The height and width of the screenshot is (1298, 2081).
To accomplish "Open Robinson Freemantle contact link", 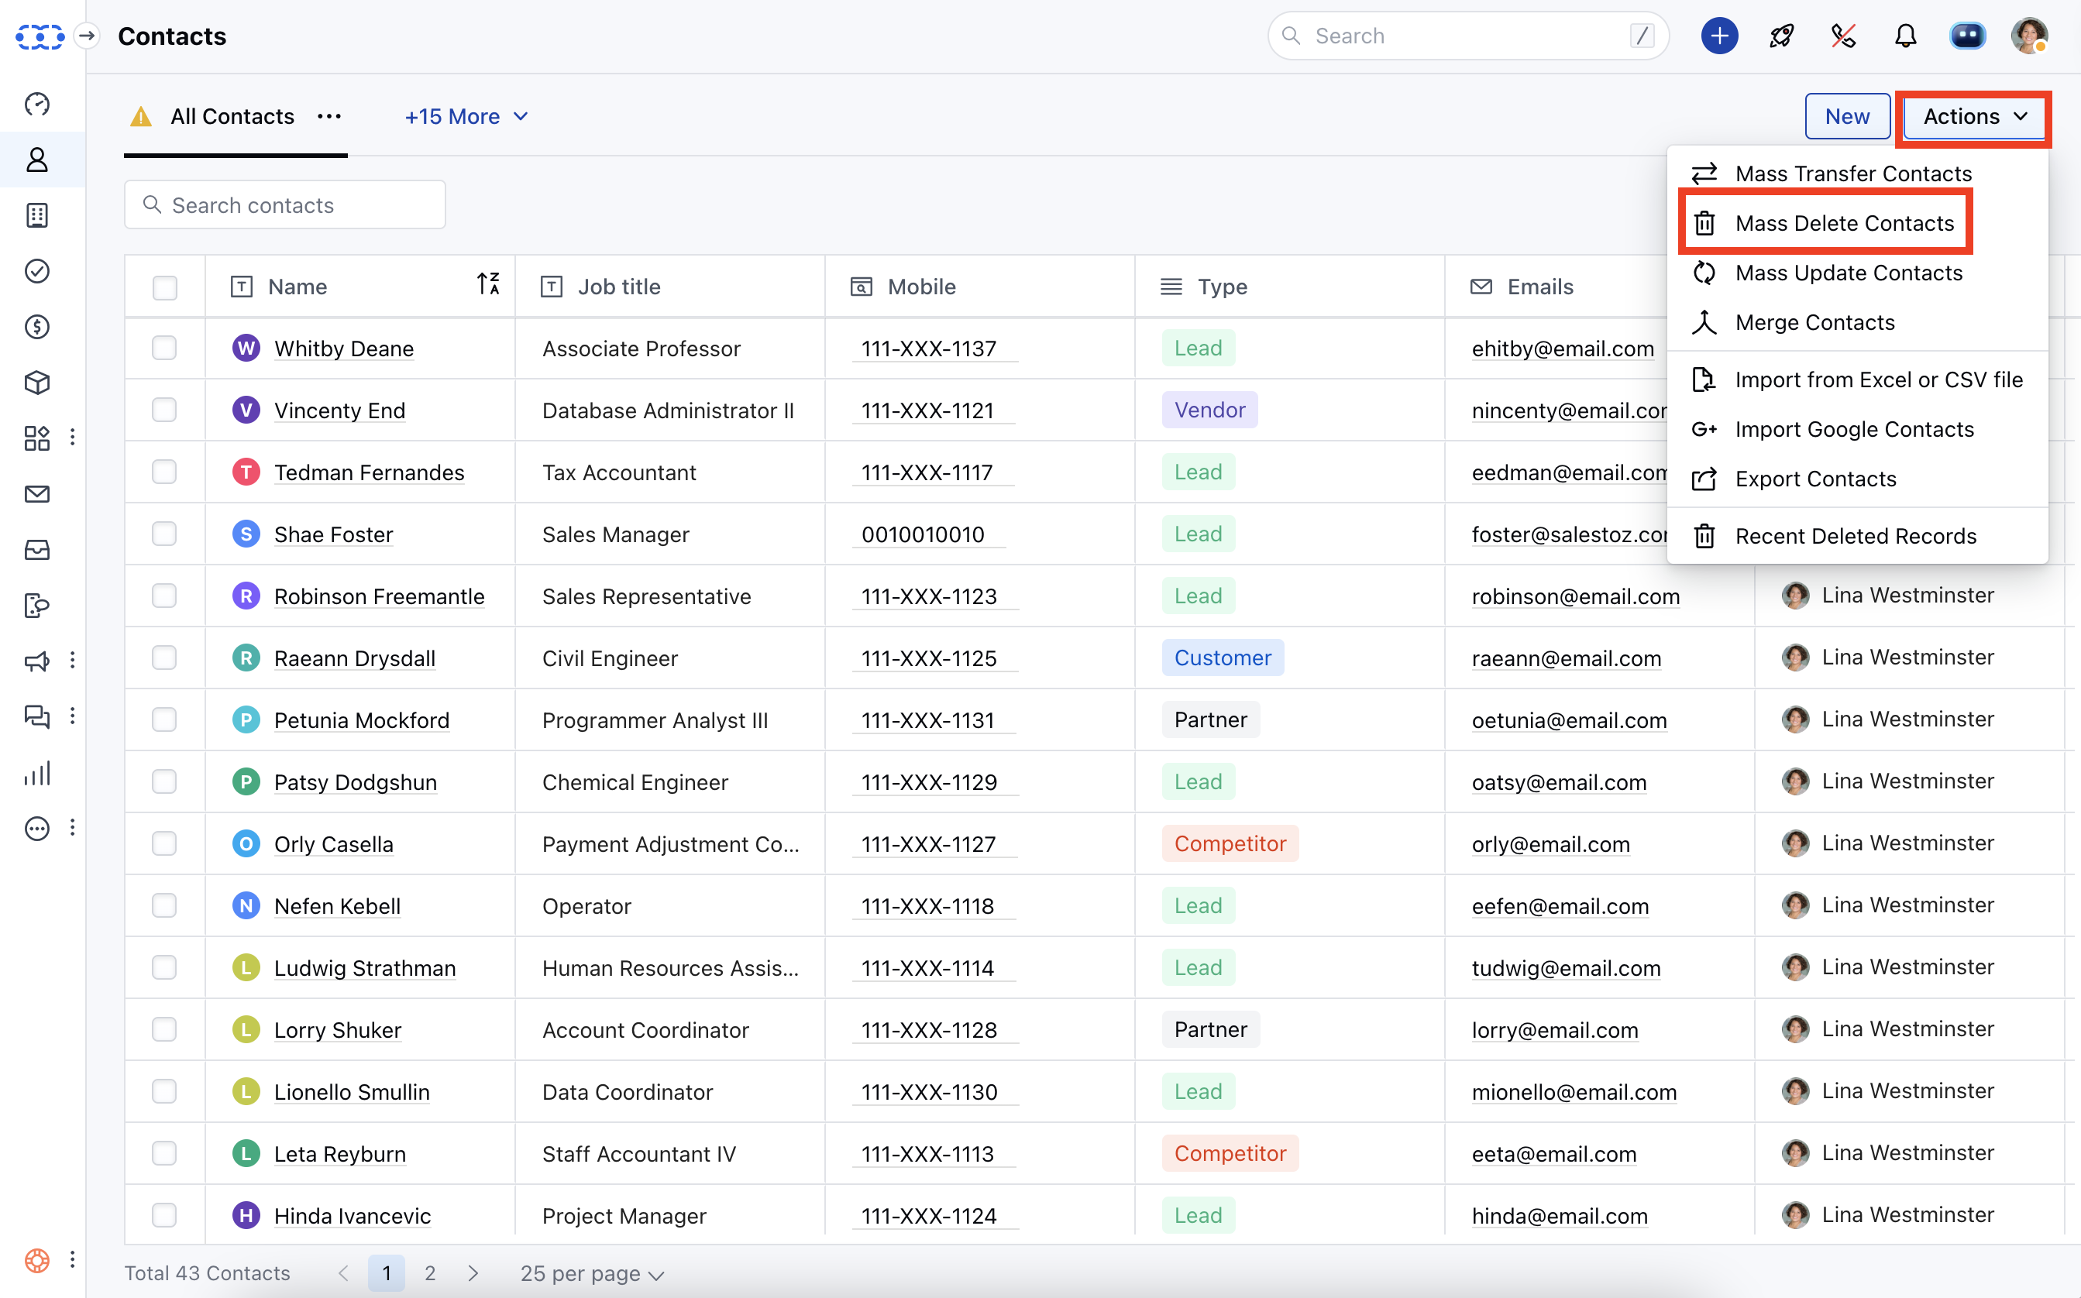I will [x=379, y=596].
